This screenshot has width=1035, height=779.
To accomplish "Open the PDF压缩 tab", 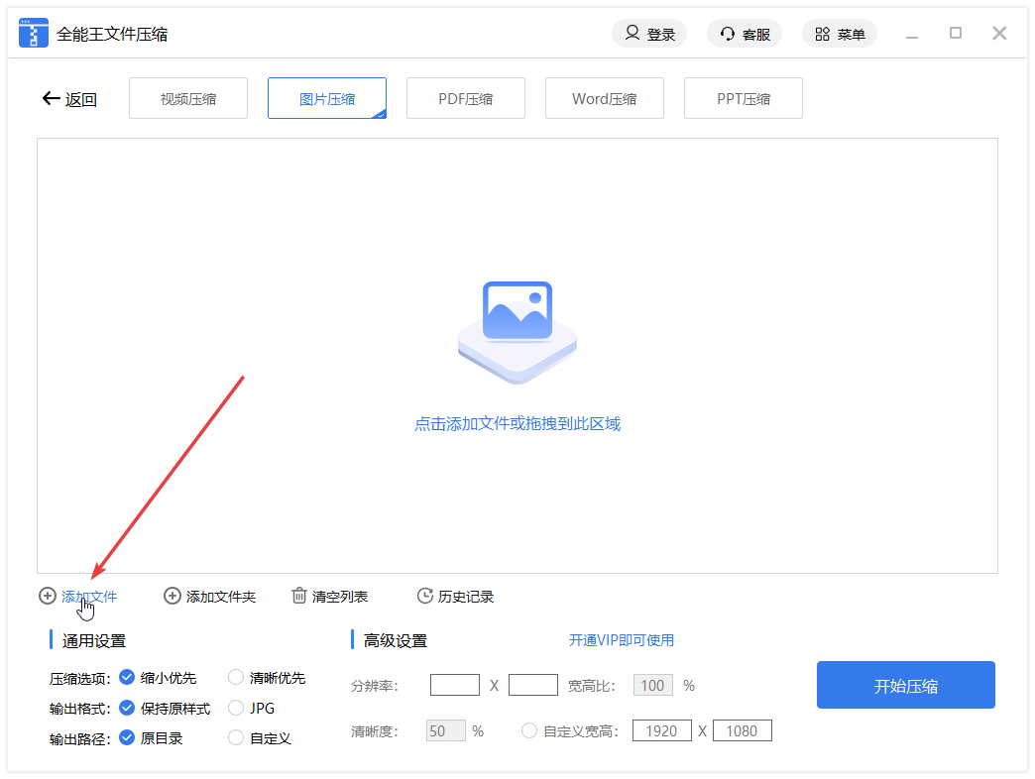I will [x=466, y=98].
